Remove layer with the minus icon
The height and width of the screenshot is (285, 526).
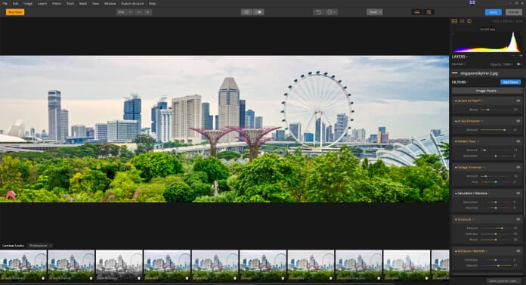click(x=513, y=56)
